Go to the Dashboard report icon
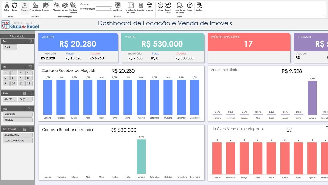 point(118,7)
